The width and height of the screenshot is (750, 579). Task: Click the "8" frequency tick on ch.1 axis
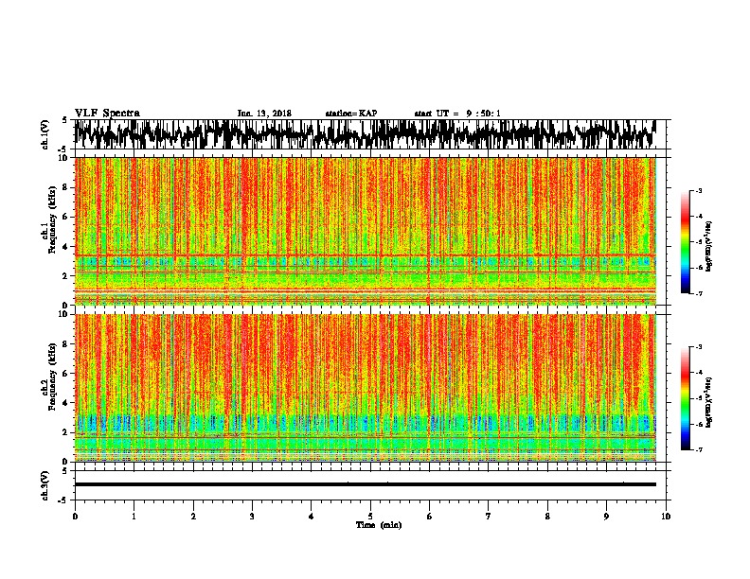[x=66, y=187]
